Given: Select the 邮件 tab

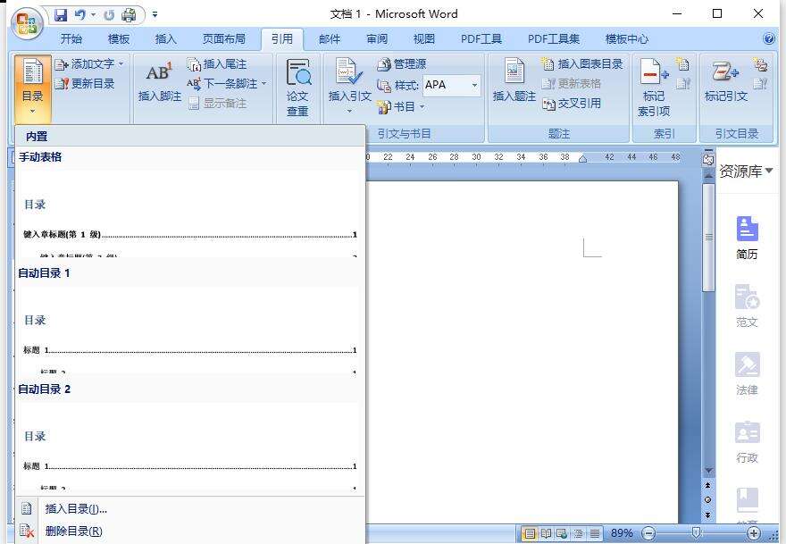Looking at the screenshot, I should pyautogui.click(x=330, y=39).
